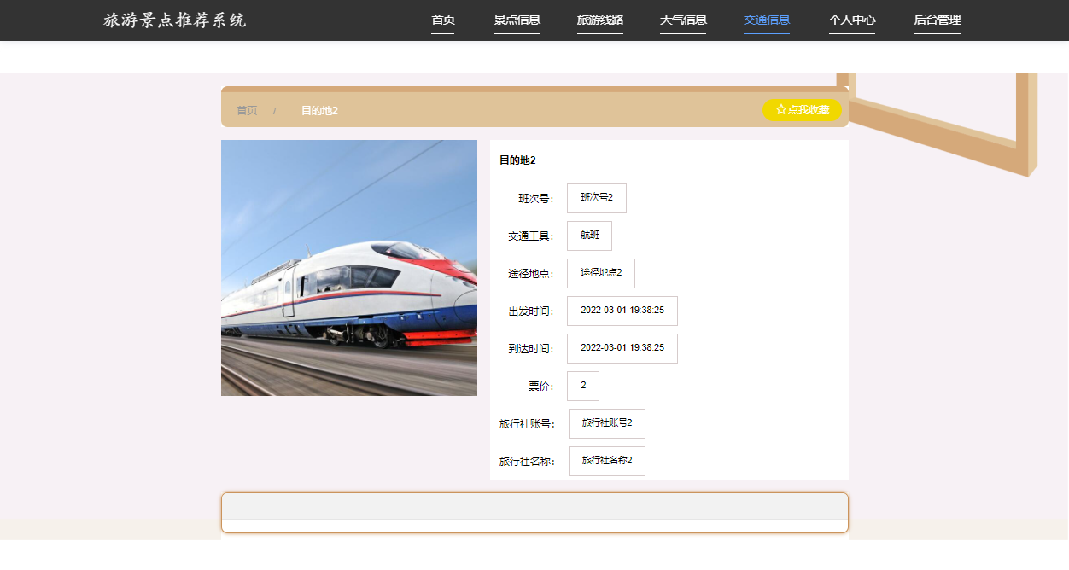This screenshot has height=570, width=1069.
Task: Click the 票价 value box
Action: tap(583, 386)
